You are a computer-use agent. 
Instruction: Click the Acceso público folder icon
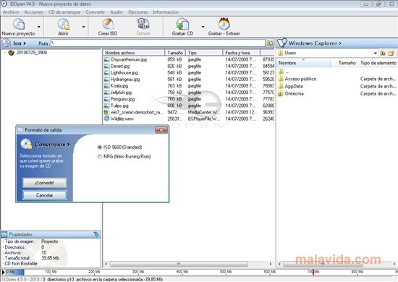click(281, 79)
